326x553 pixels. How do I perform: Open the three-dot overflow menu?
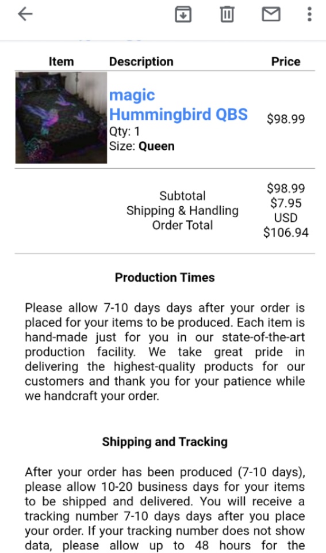coord(309,14)
